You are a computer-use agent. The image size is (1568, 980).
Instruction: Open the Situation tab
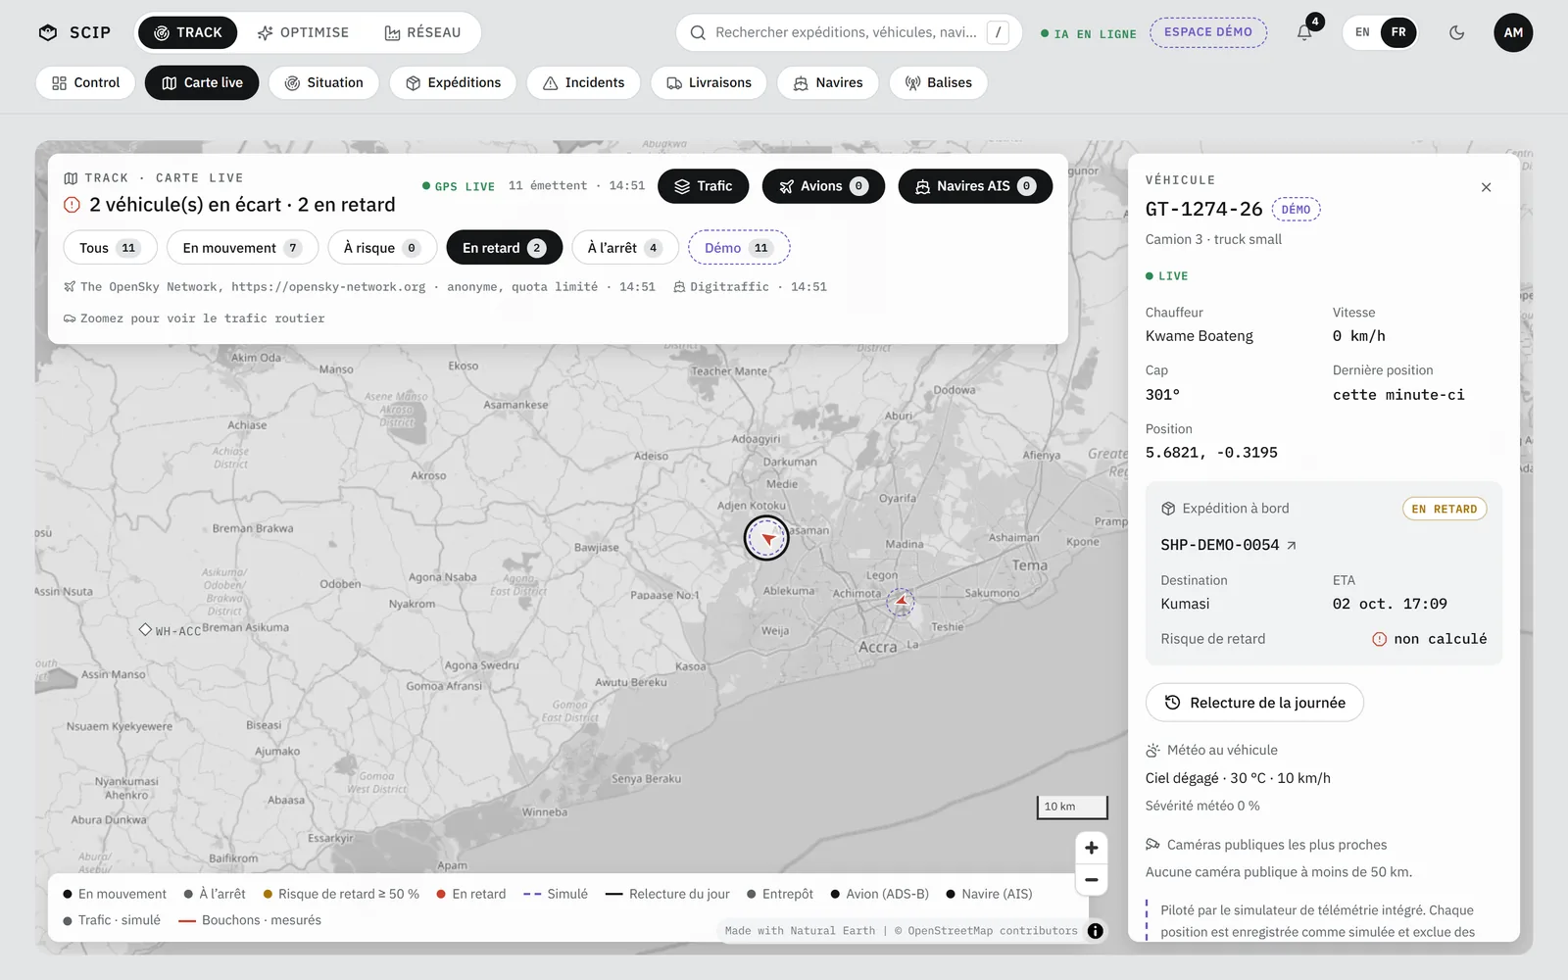[323, 82]
